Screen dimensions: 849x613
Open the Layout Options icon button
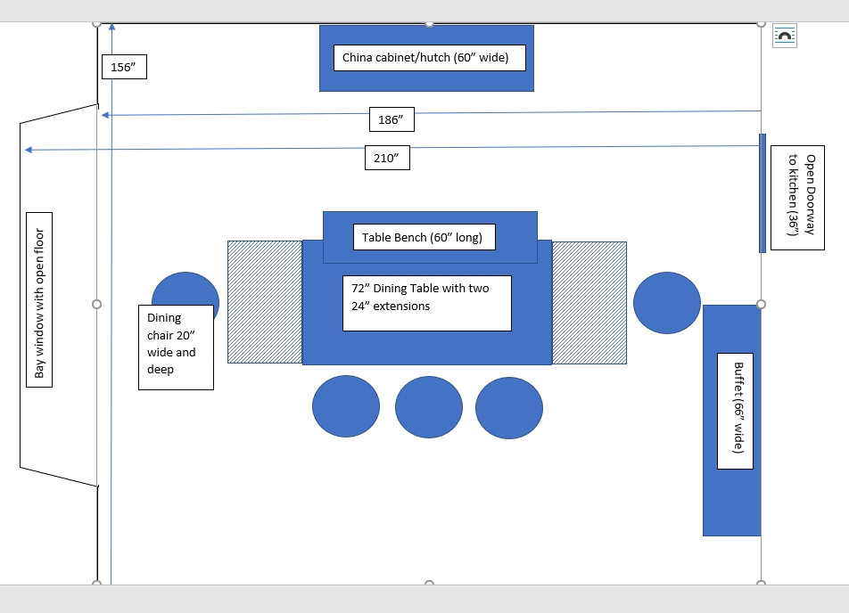point(785,37)
